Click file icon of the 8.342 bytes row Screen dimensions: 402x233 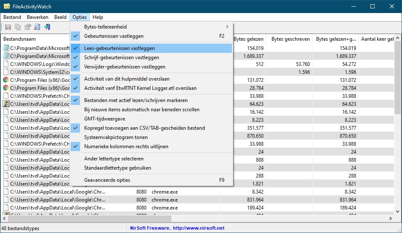point(5,192)
